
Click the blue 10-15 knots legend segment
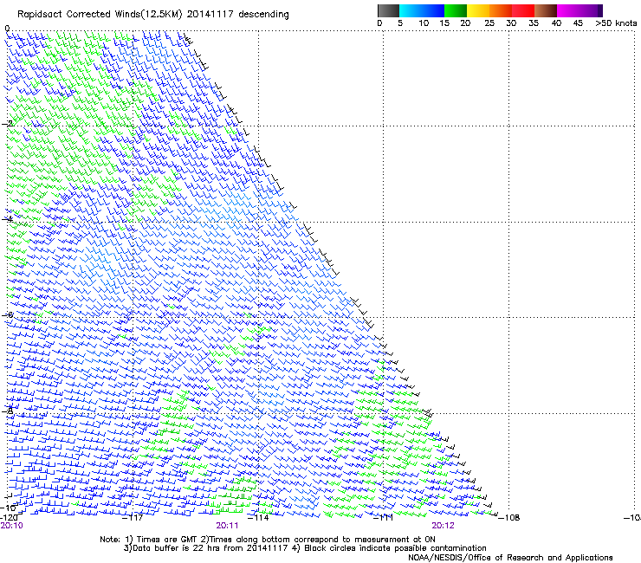[433, 10]
